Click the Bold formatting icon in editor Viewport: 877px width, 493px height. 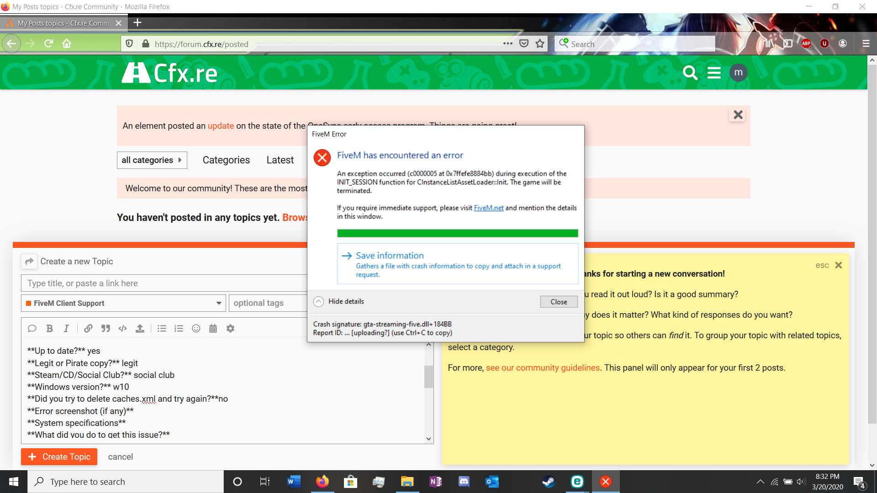[49, 329]
